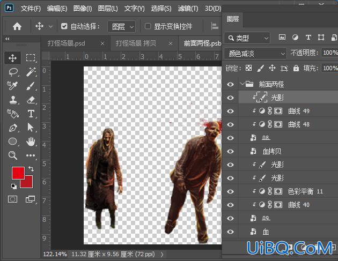Hide the 血 layer
The image size is (338, 261).
tap(230, 232)
